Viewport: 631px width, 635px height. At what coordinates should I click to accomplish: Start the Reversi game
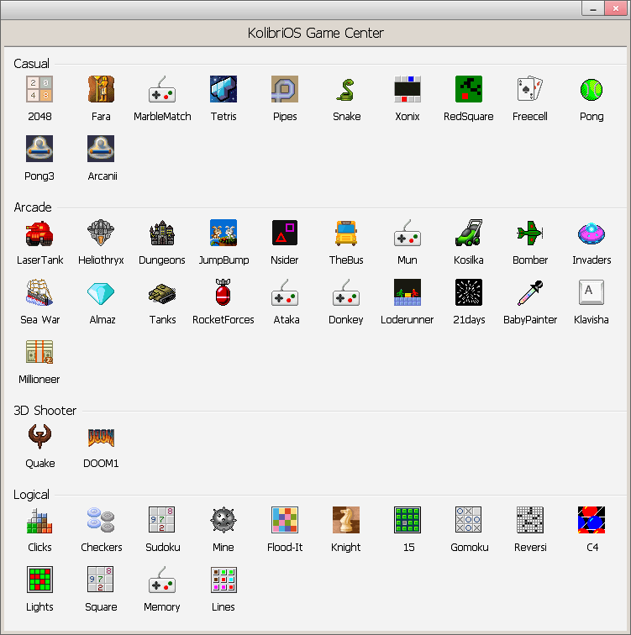tap(529, 520)
